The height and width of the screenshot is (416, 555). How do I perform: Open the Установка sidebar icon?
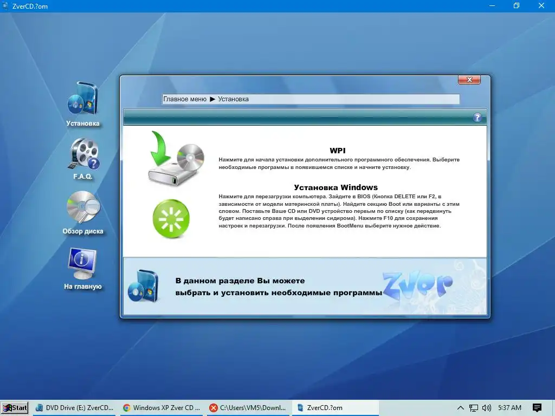tap(82, 99)
